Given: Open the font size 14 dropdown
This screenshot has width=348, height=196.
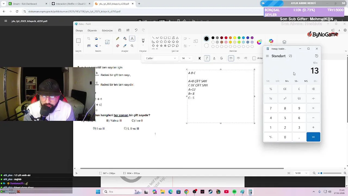Looking at the screenshot, I should click(x=186, y=58).
